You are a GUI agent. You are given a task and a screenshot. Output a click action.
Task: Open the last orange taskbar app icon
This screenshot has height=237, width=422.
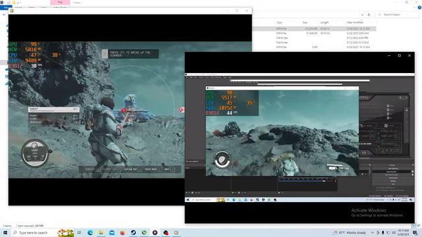coord(176,232)
